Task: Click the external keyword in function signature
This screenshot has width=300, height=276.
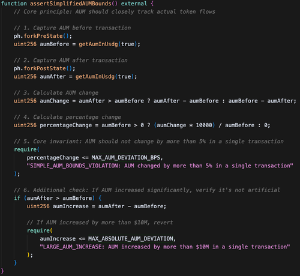Action: tap(134, 4)
